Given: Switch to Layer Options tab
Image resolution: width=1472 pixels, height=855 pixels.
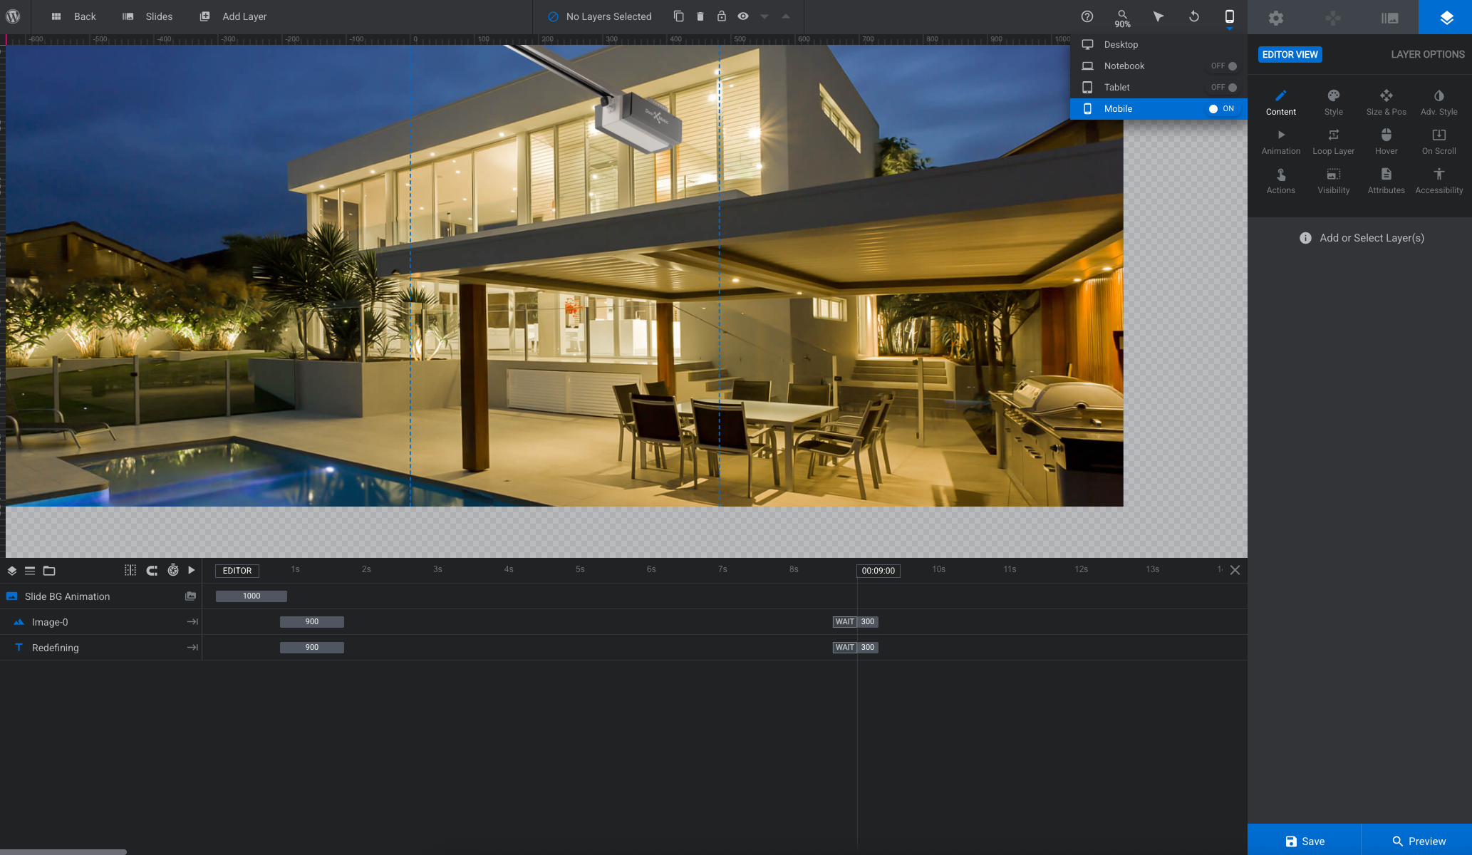Looking at the screenshot, I should tap(1427, 55).
